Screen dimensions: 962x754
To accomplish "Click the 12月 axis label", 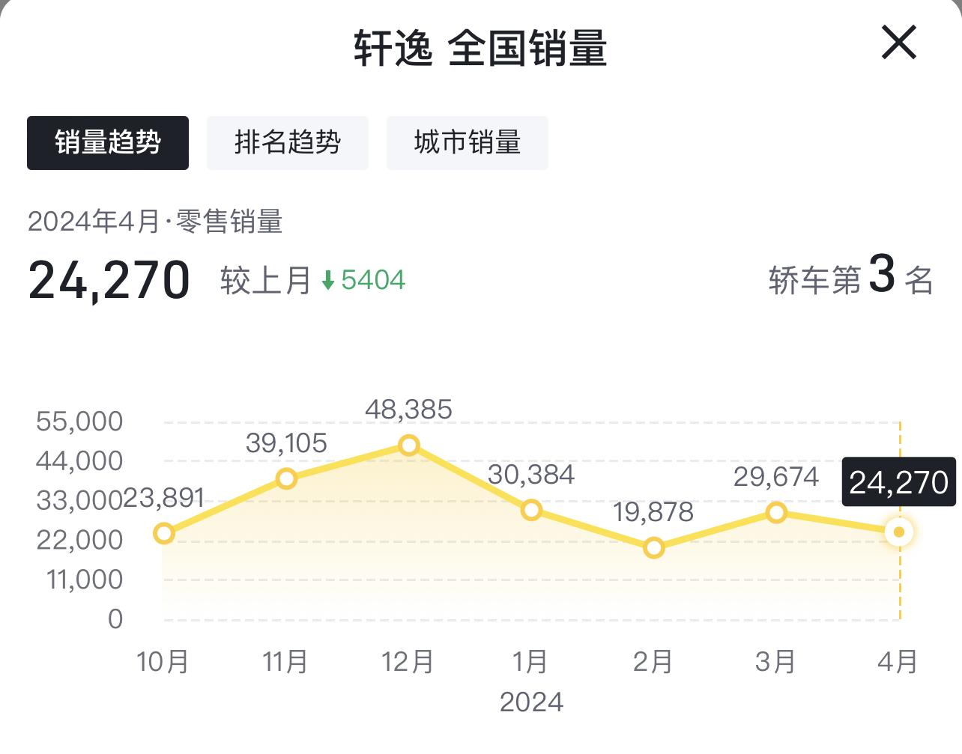I will pos(408,661).
